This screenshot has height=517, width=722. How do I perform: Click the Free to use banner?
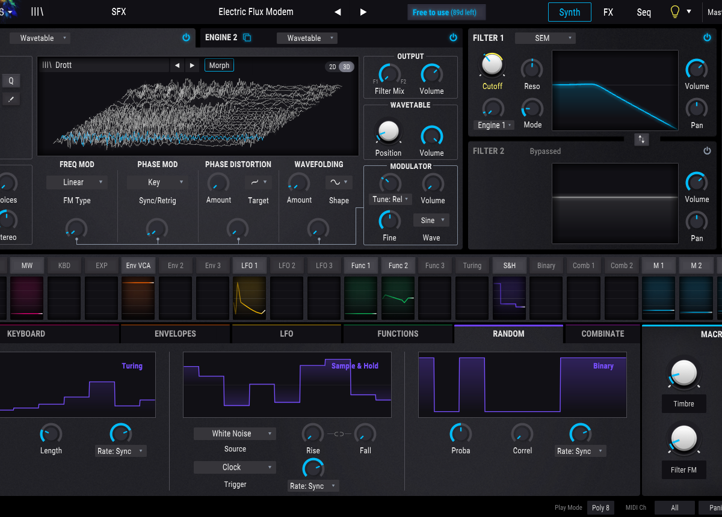pos(446,13)
